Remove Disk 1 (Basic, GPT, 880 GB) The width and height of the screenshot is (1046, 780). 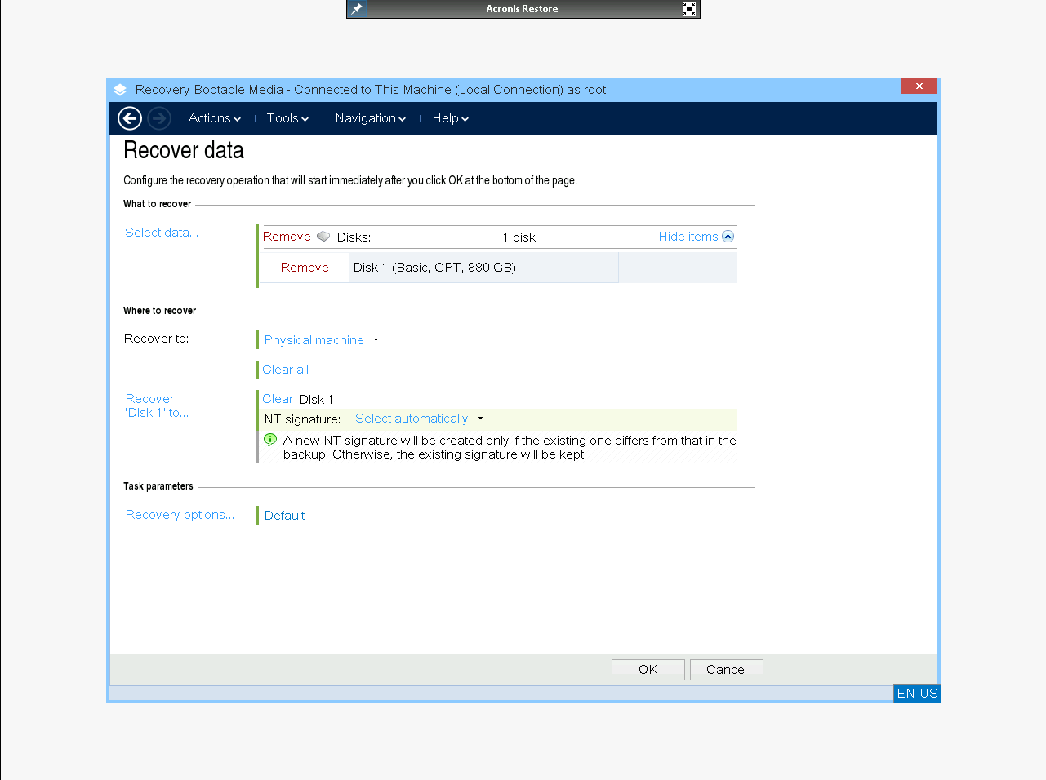pos(305,268)
